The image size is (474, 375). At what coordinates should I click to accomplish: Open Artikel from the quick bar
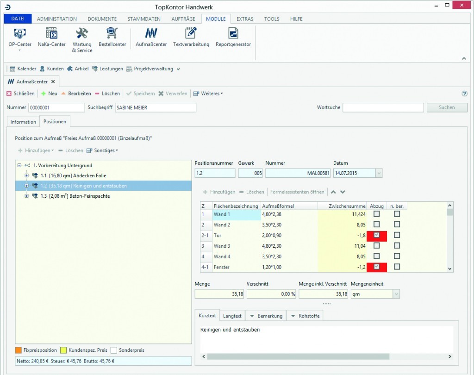[78, 69]
